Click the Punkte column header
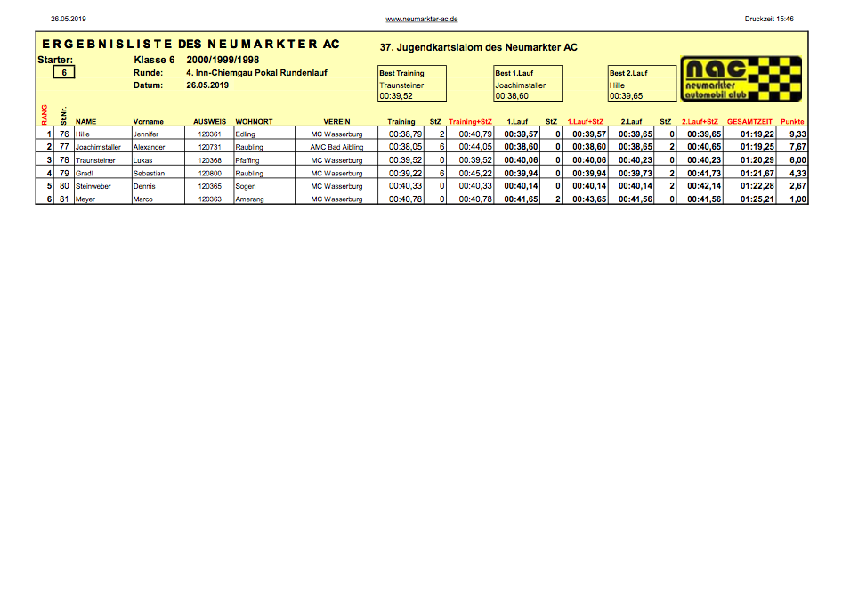 [792, 122]
